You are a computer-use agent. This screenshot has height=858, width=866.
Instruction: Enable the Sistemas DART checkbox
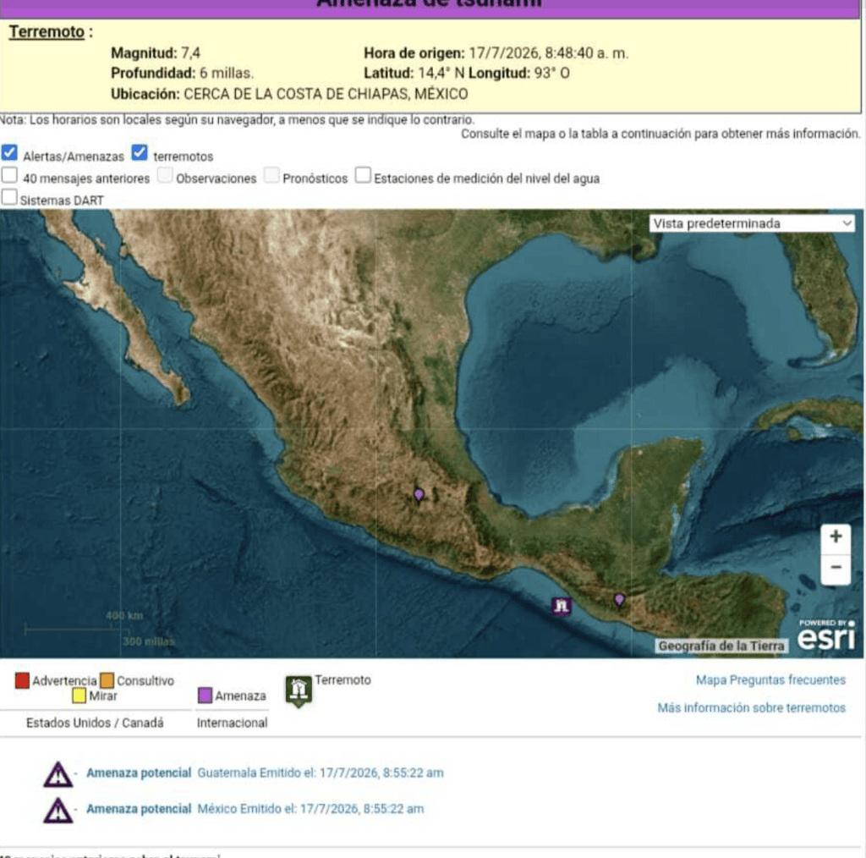click(9, 197)
